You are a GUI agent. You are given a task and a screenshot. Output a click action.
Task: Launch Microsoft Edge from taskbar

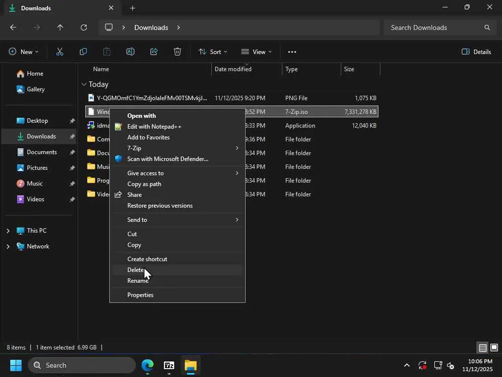148,365
